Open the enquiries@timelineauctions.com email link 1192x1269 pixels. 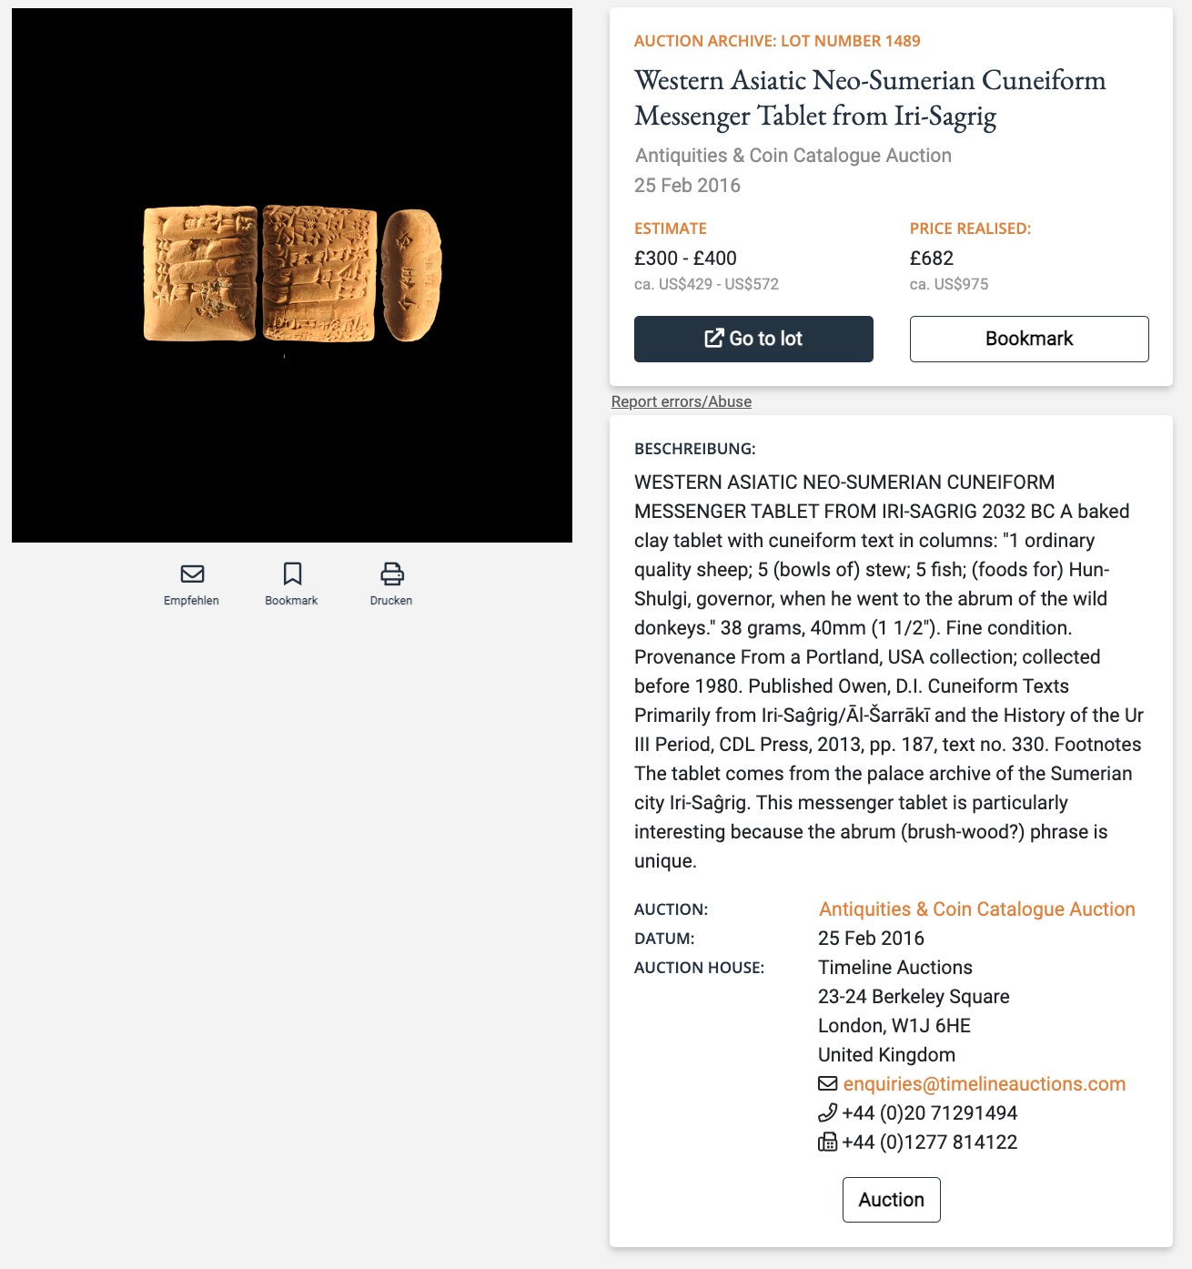(985, 1084)
